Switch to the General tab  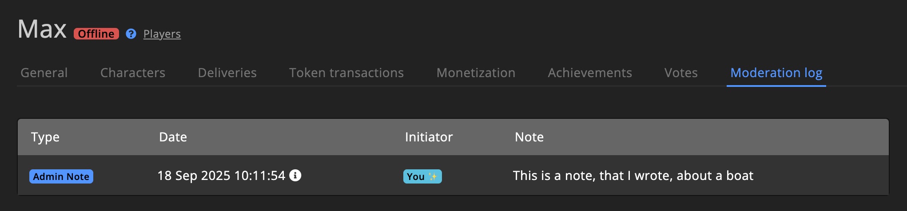pos(44,73)
